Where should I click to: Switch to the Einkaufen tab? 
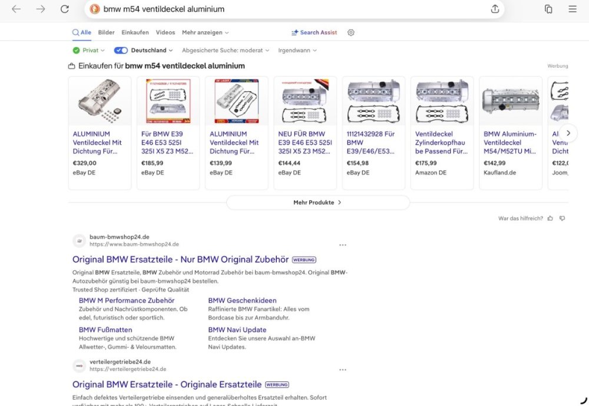pos(135,32)
